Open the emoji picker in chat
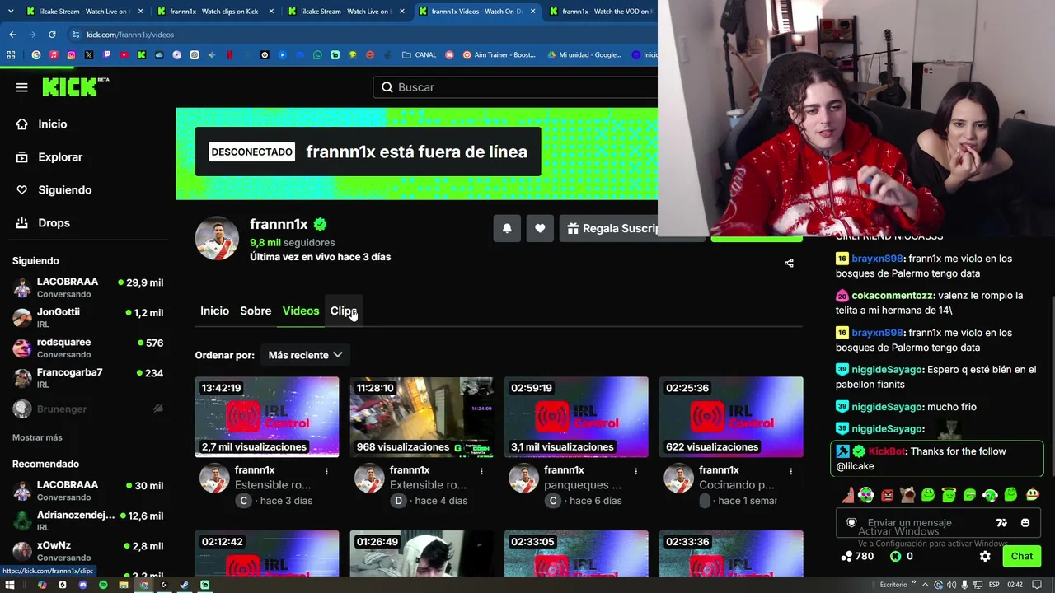The height and width of the screenshot is (593, 1055). click(x=1025, y=522)
